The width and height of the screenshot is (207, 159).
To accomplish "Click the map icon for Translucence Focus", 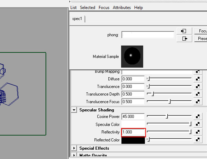I will [x=198, y=102].
